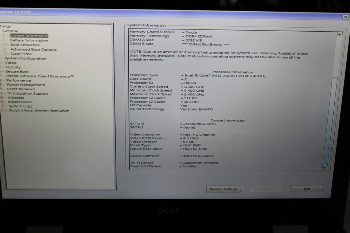Expand the POST Behavior tree node
Screen dimensions: 350x233
(x=1, y=89)
